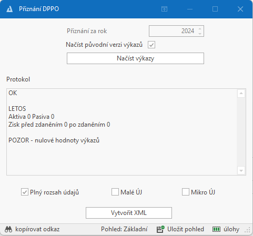
Task: Increase year with spinner up arrow
Action: (x=200, y=29)
